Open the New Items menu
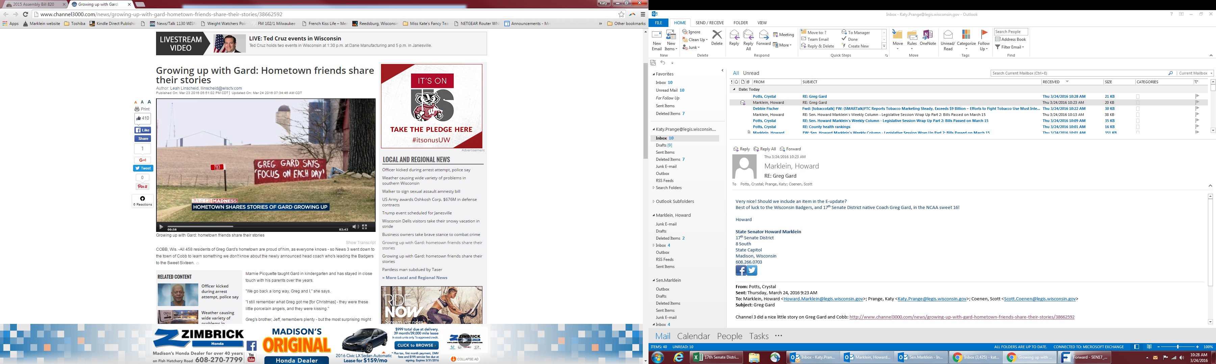Screen dimensions: 1216x364 [x=671, y=40]
